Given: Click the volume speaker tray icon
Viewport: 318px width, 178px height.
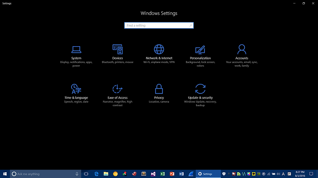Looking at the screenshot, I should pyautogui.click(x=278, y=174).
